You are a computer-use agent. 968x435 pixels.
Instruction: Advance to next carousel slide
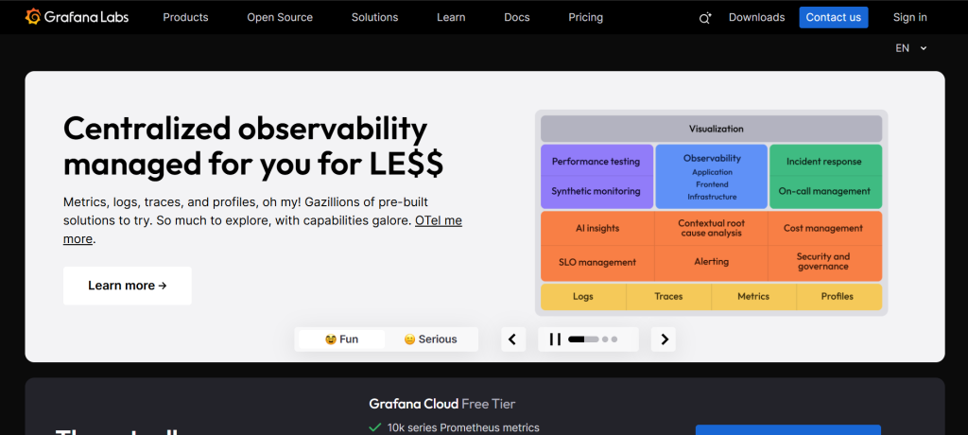664,339
